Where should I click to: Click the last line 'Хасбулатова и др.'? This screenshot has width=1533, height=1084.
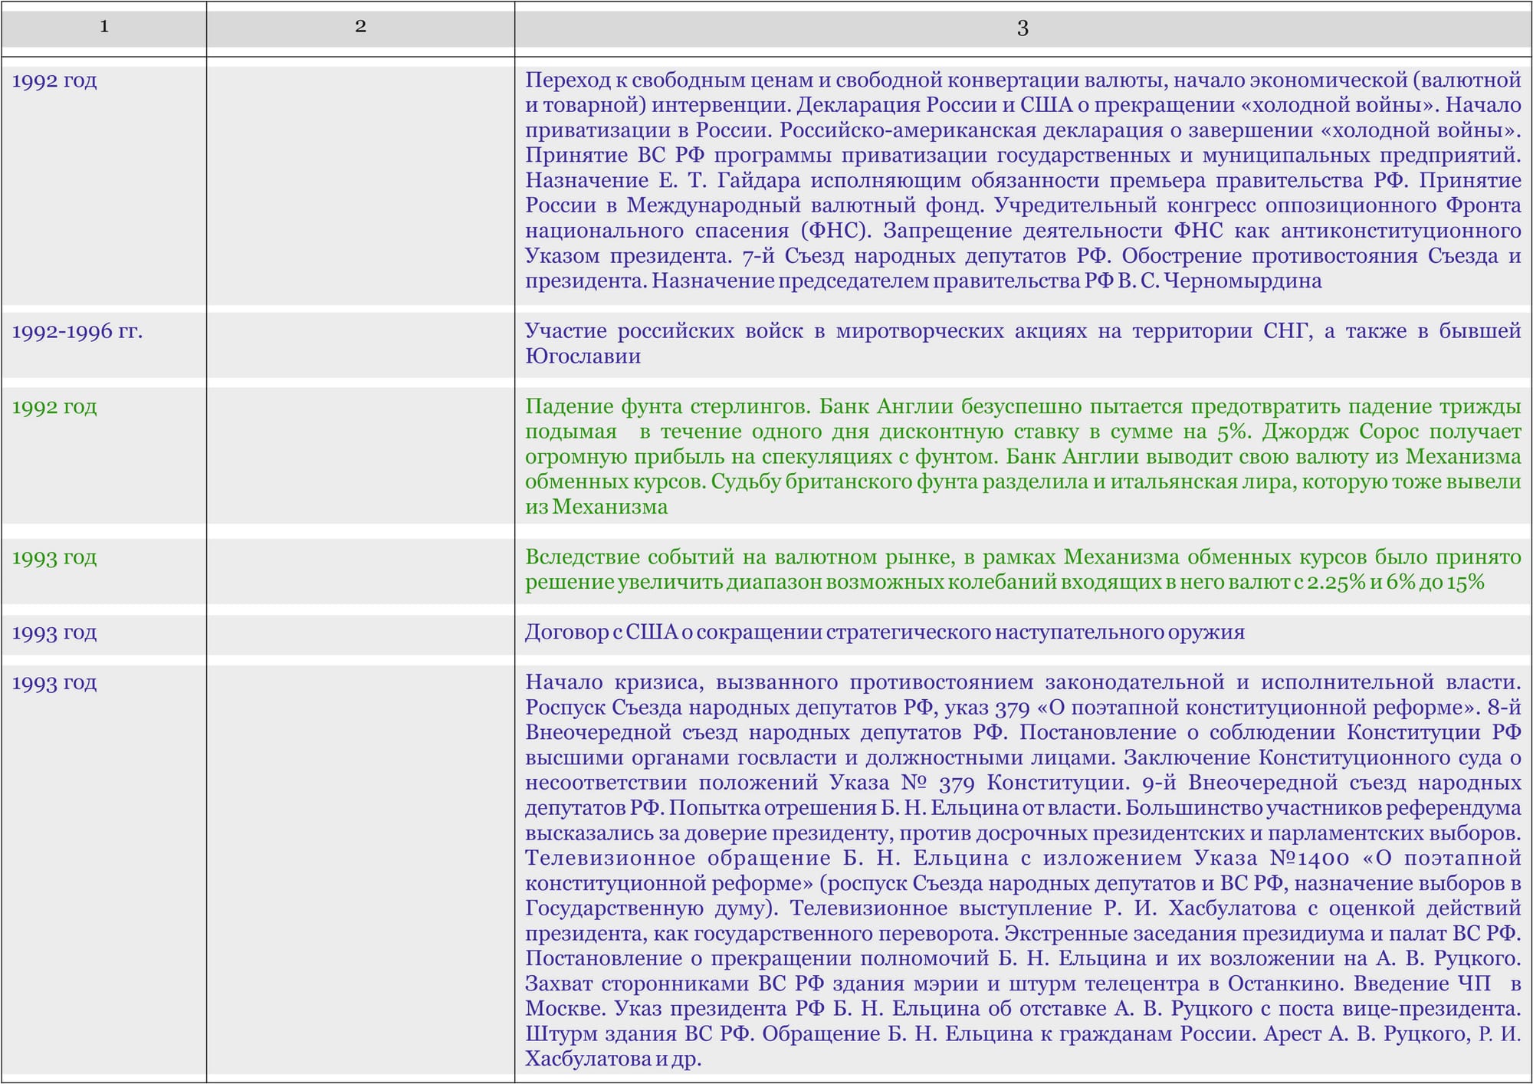tap(613, 1059)
